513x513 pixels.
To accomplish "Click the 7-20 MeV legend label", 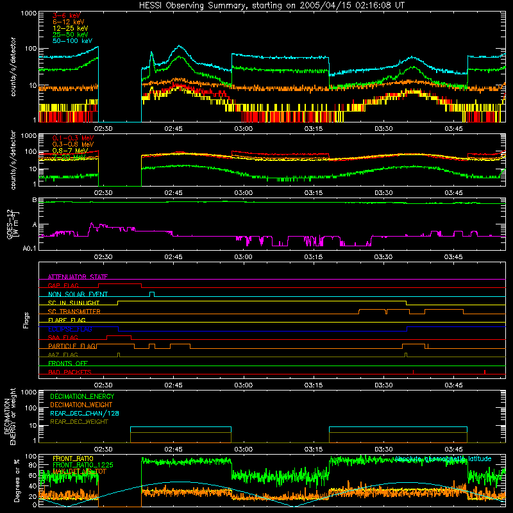I will coord(69,157).
